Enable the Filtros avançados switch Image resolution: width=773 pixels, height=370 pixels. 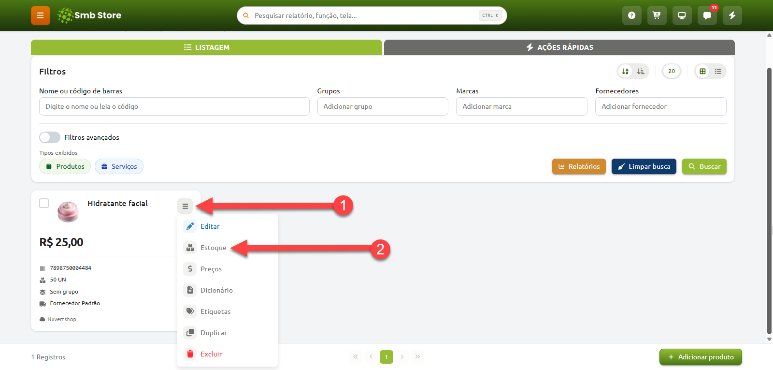pos(50,137)
